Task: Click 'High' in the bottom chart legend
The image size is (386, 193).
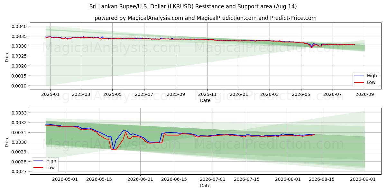Action: pos(51,161)
